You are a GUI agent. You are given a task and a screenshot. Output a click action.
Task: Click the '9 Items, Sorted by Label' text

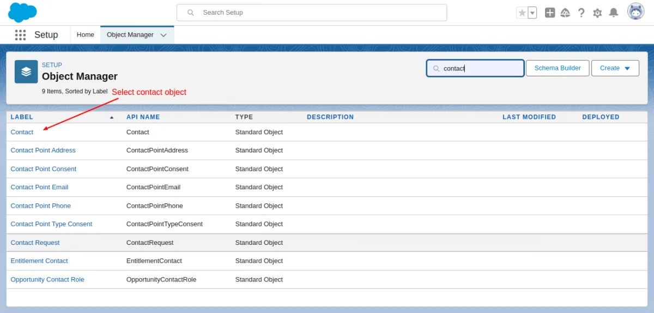click(x=75, y=91)
